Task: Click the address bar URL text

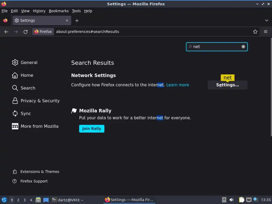Action: click(x=88, y=32)
